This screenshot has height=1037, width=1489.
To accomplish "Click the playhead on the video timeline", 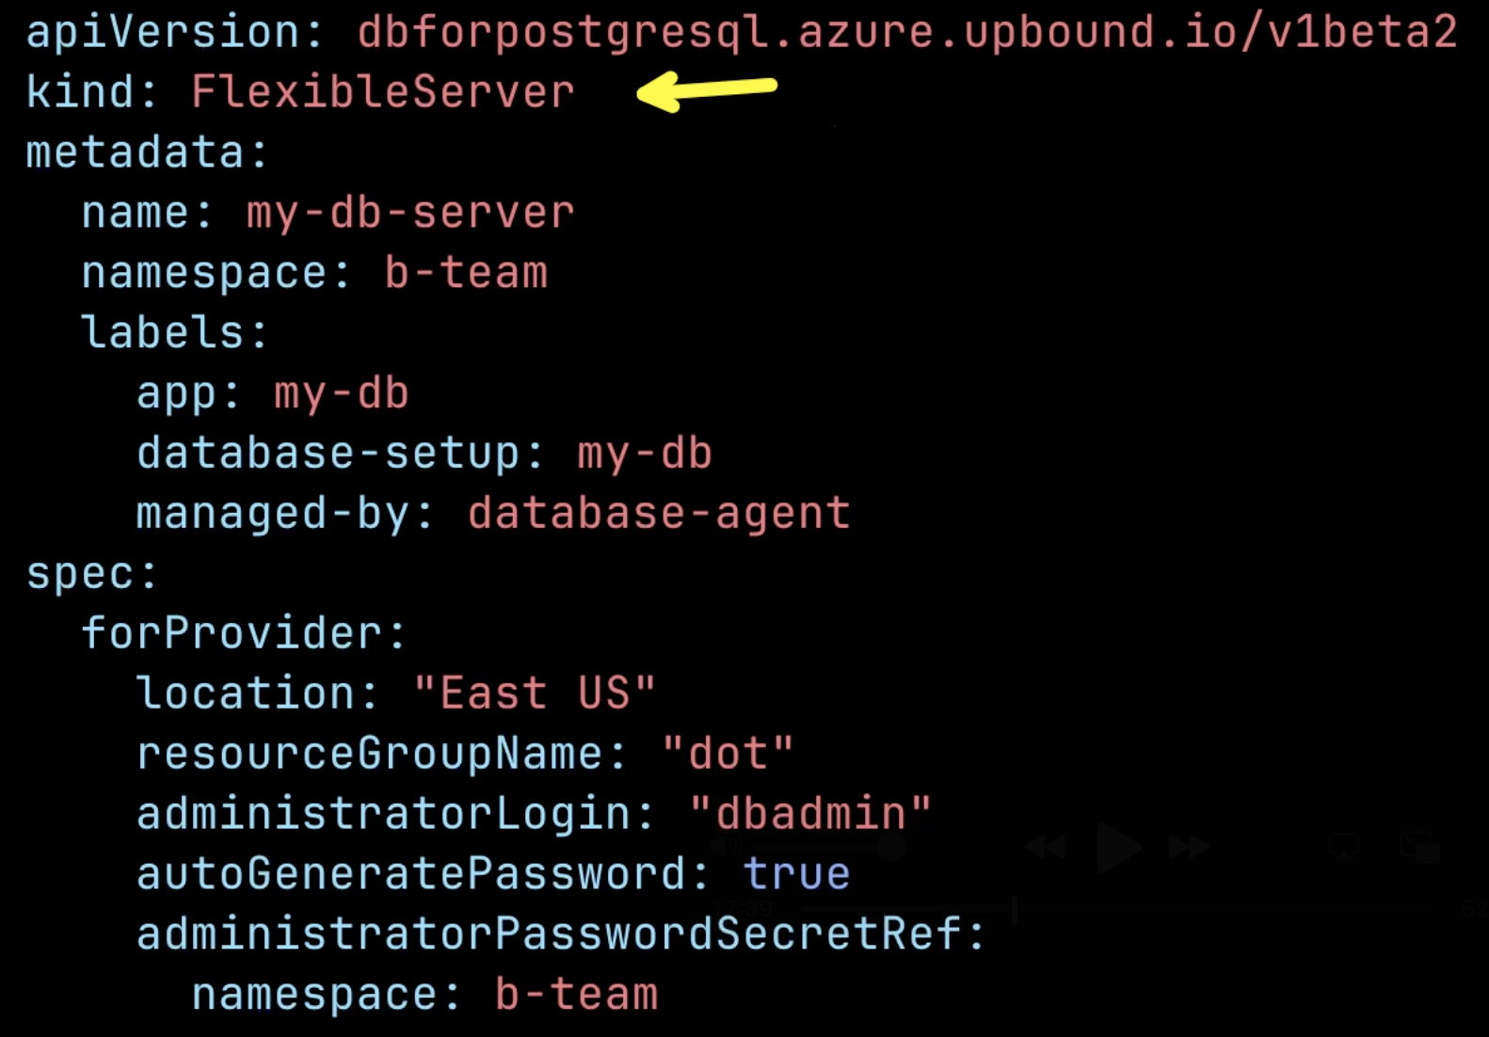I will (1014, 909).
